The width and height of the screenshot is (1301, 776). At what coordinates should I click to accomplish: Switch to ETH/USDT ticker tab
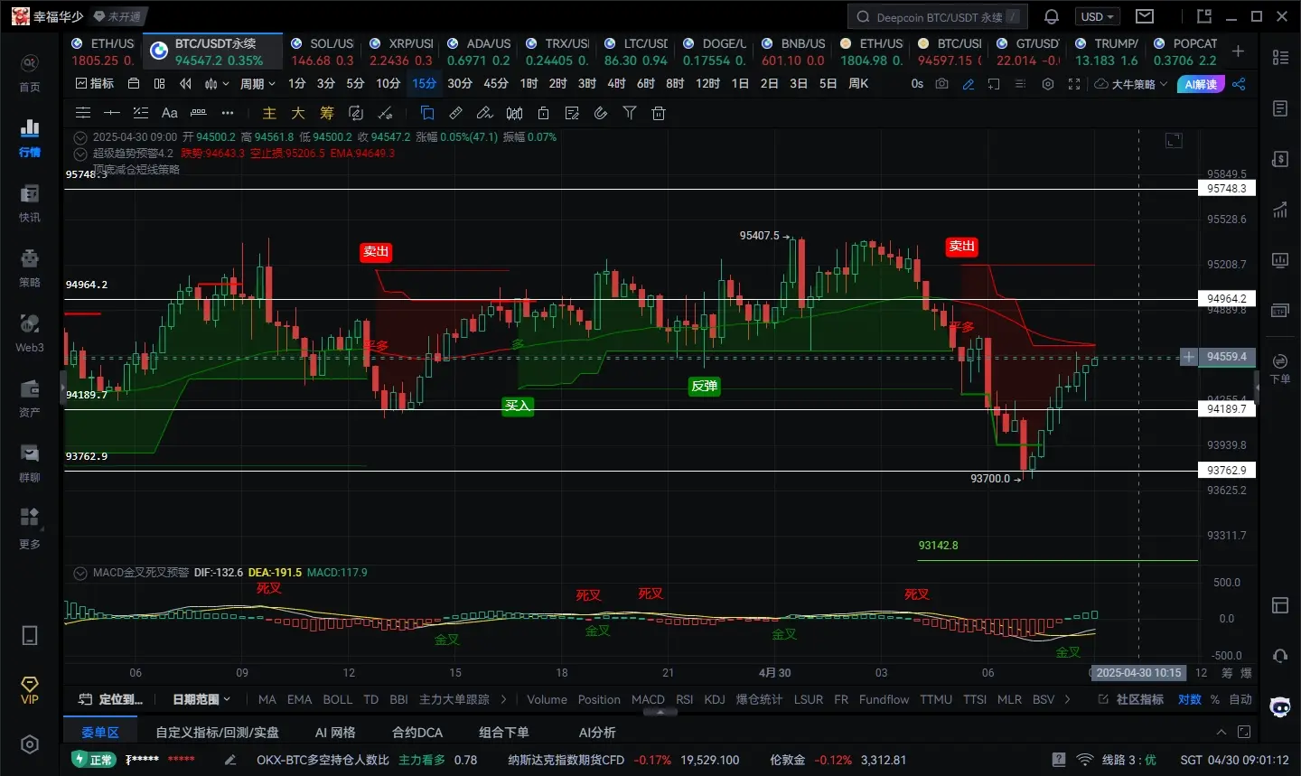[x=103, y=51]
